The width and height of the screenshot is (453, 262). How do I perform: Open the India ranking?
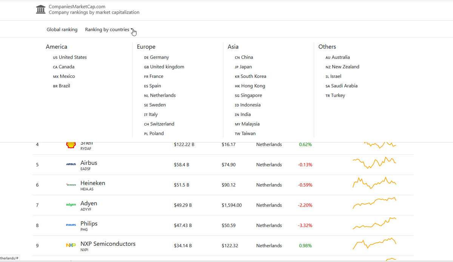243,114
